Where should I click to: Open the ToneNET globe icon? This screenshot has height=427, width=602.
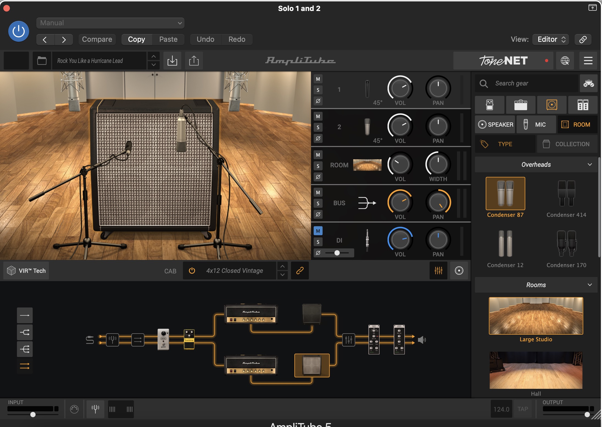[x=565, y=61]
